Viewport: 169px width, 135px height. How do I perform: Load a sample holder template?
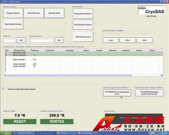point(111,40)
